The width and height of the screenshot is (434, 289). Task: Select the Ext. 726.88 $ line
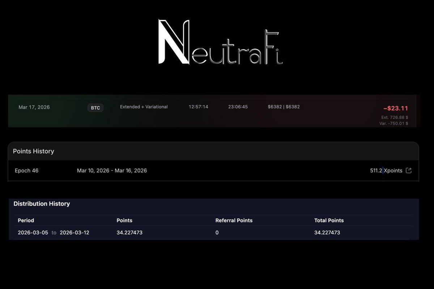pos(395,117)
